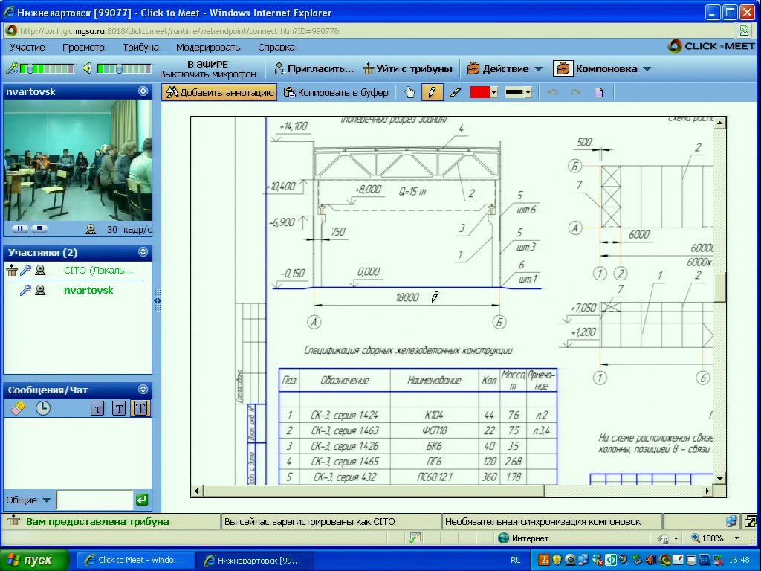Click the scroll right arrow of document

pyautogui.click(x=707, y=491)
